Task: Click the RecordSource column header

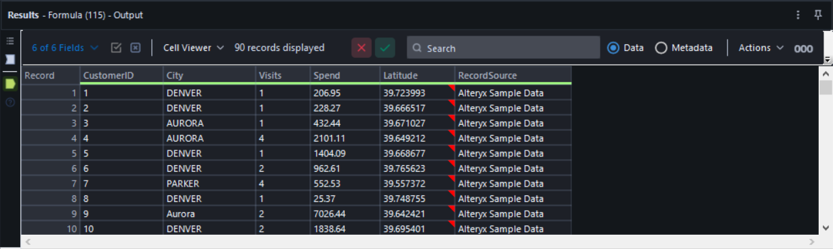Action: (x=513, y=75)
